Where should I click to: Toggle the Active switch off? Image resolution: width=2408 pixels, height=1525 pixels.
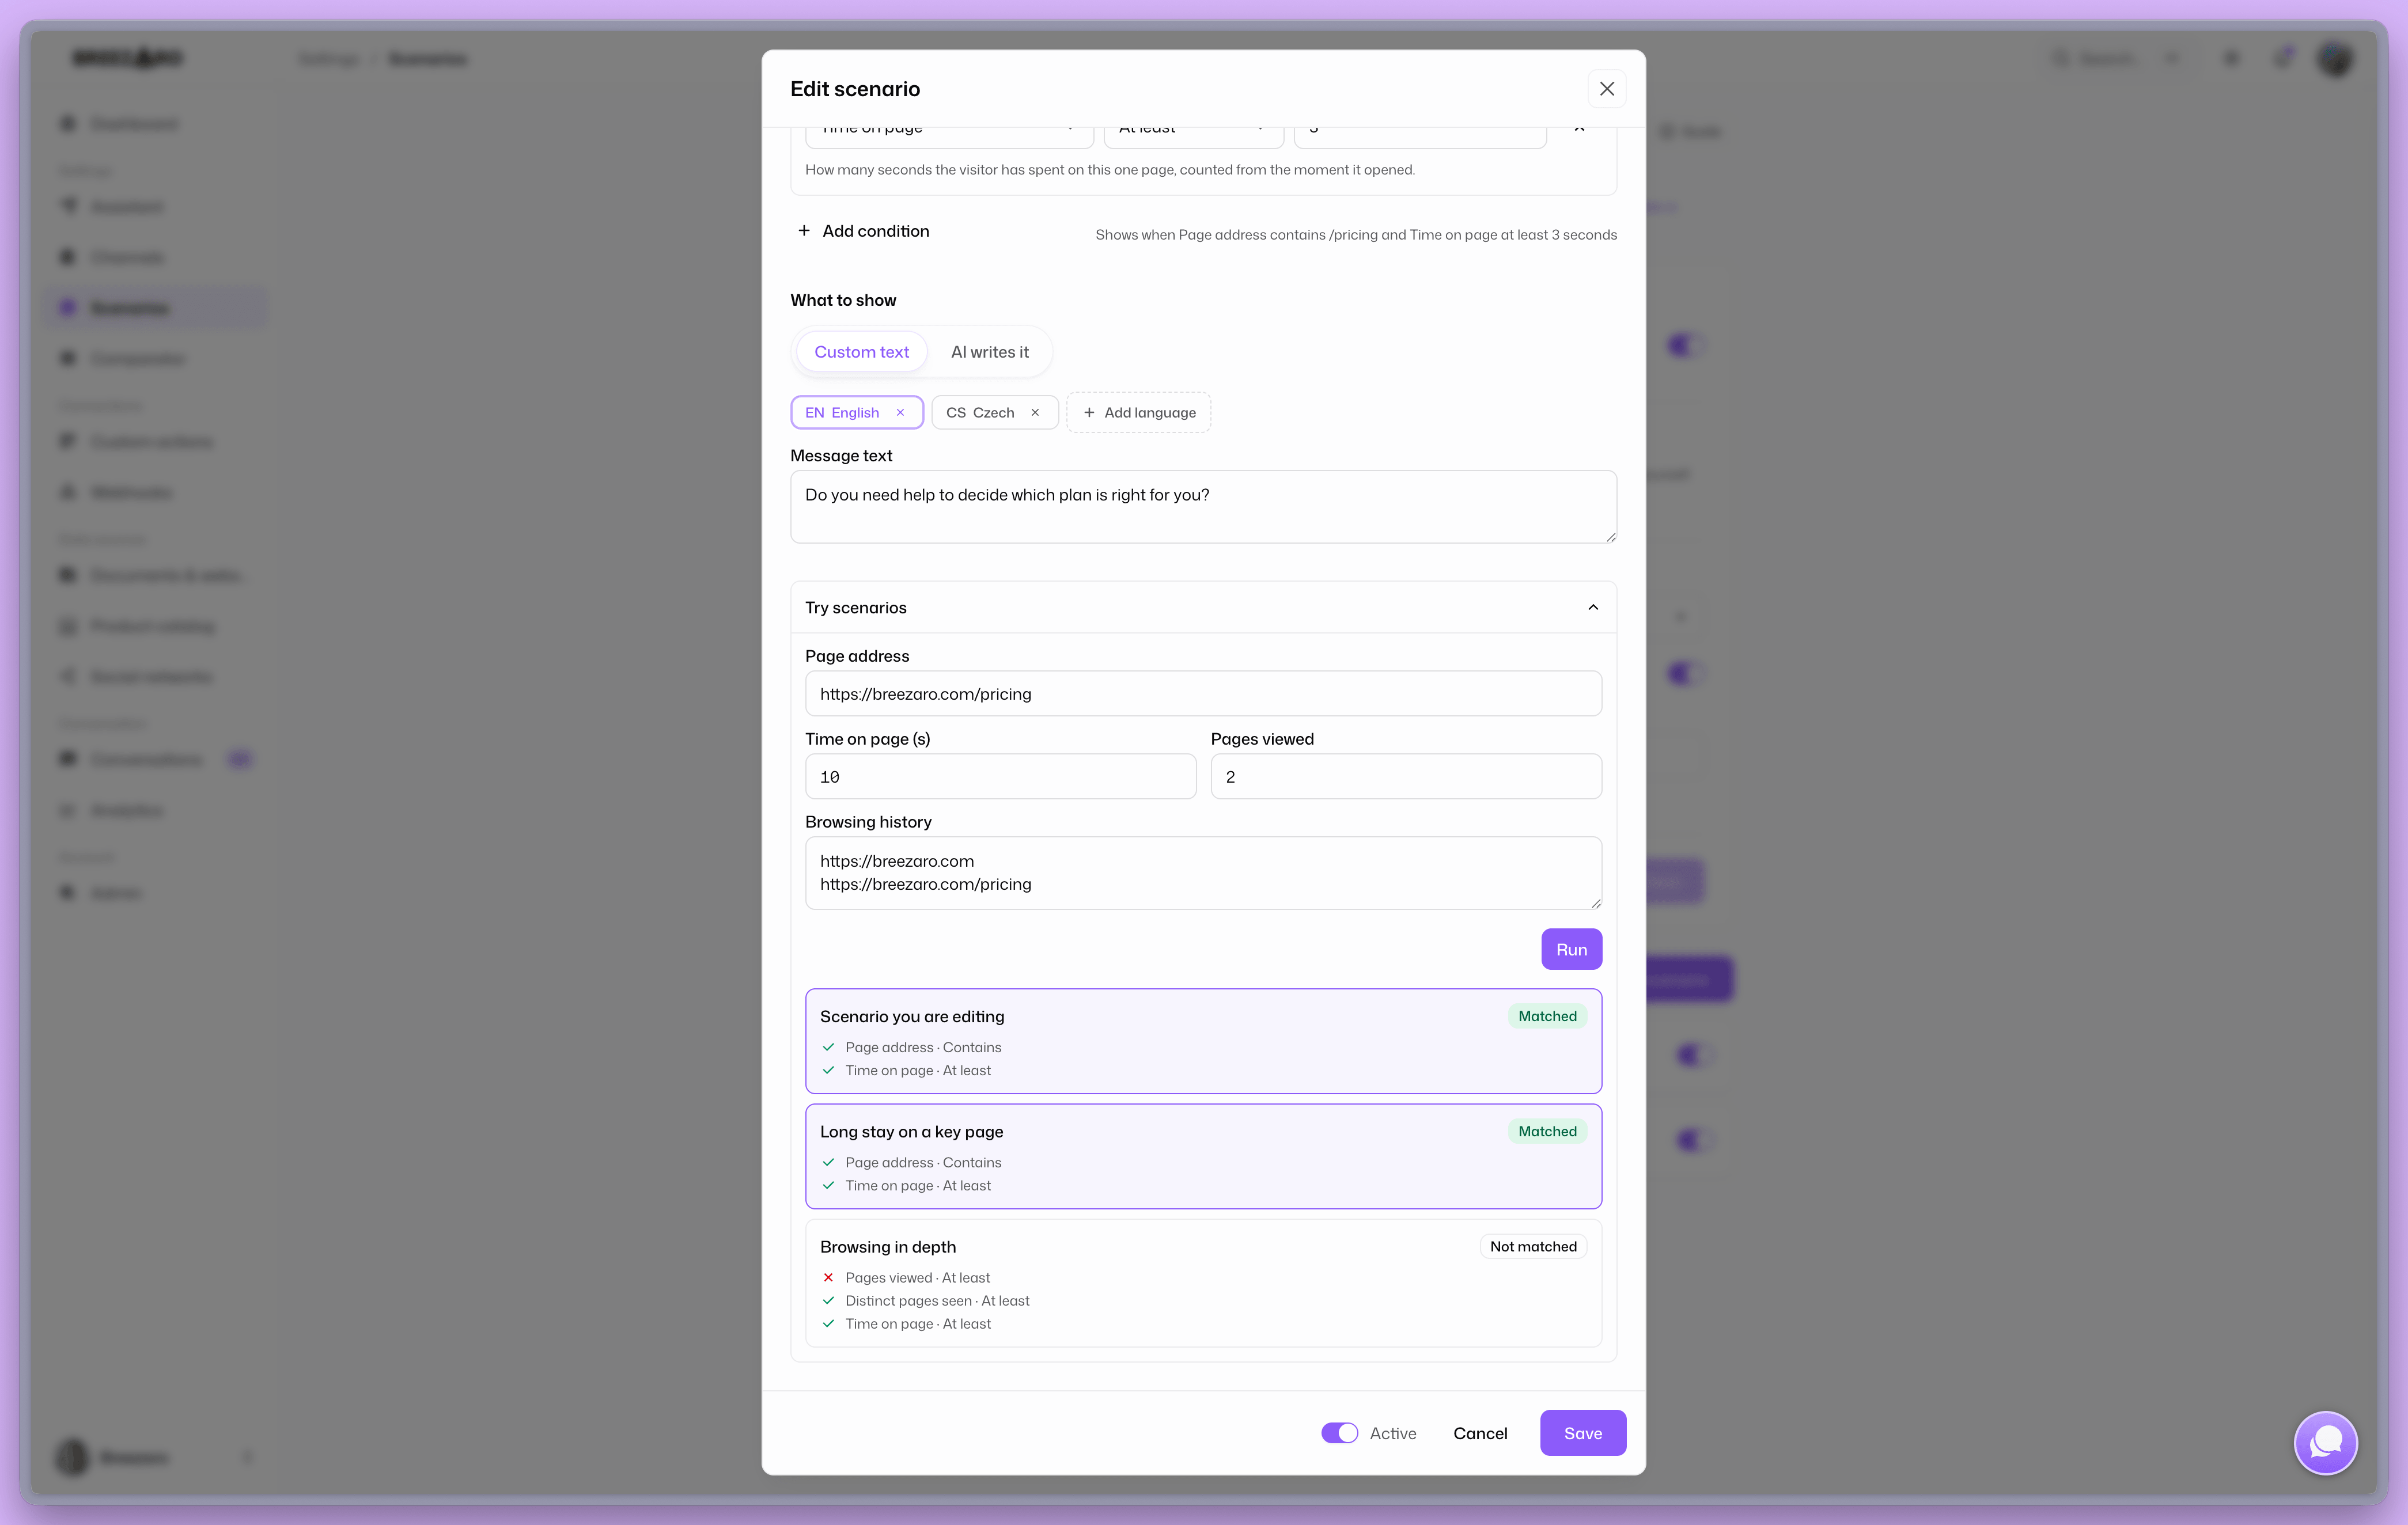point(1339,1433)
